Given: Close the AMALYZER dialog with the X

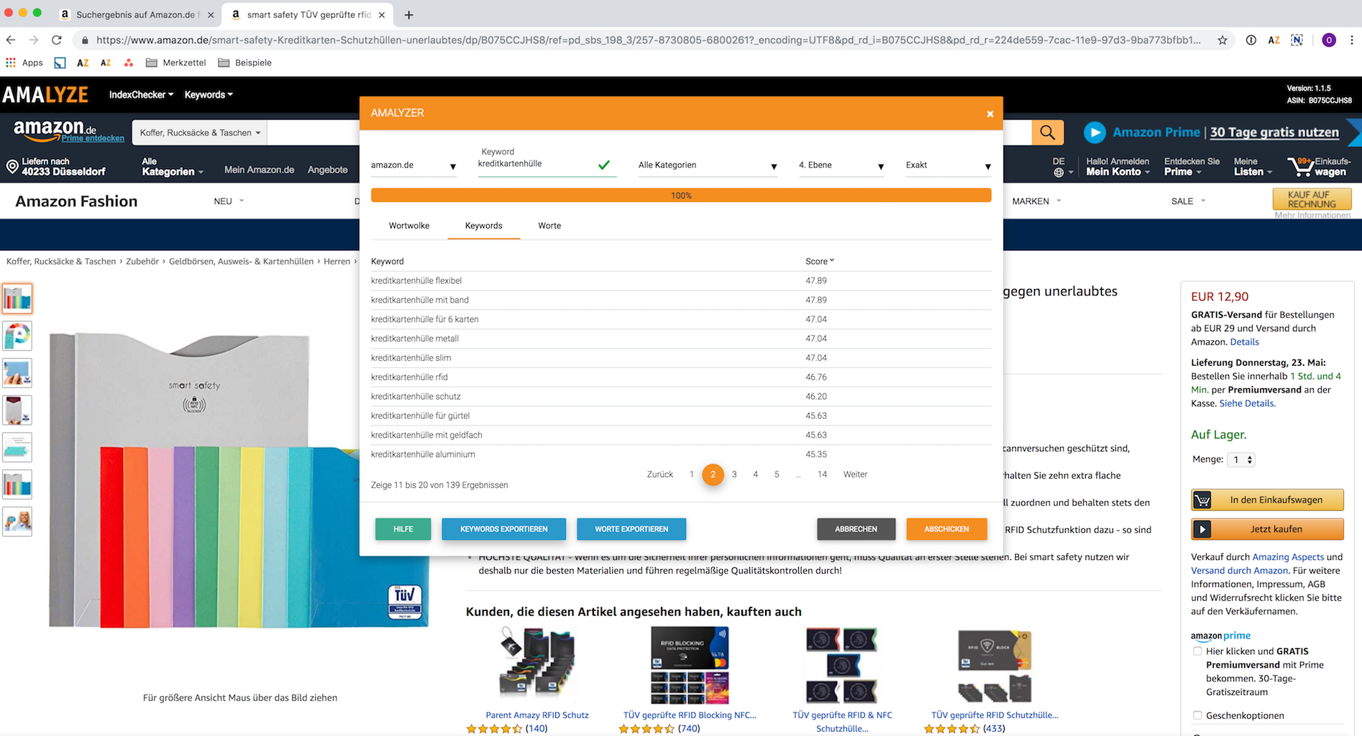Looking at the screenshot, I should point(990,114).
